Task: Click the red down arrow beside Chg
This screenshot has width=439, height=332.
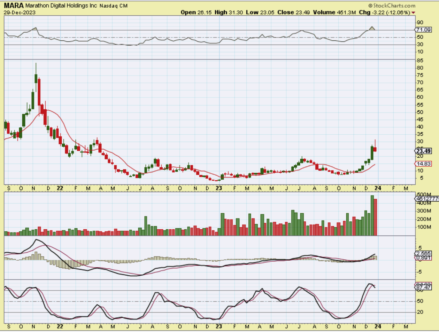Action: [414, 13]
